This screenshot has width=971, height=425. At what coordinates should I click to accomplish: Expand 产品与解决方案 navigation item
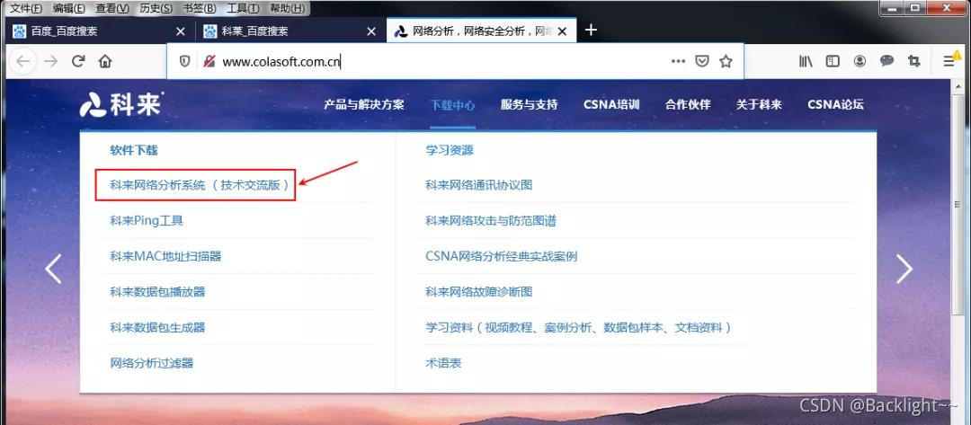point(363,104)
